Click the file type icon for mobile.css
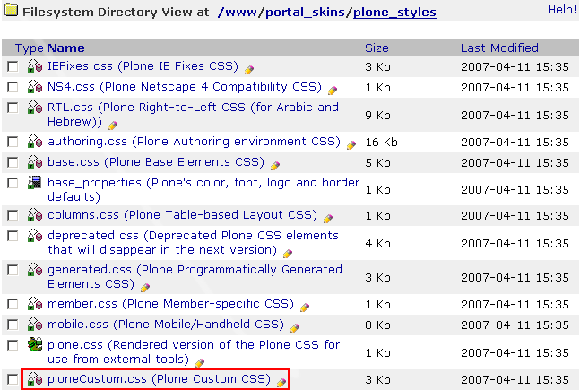Image resolution: width=580 pixels, height=390 pixels. click(35, 325)
